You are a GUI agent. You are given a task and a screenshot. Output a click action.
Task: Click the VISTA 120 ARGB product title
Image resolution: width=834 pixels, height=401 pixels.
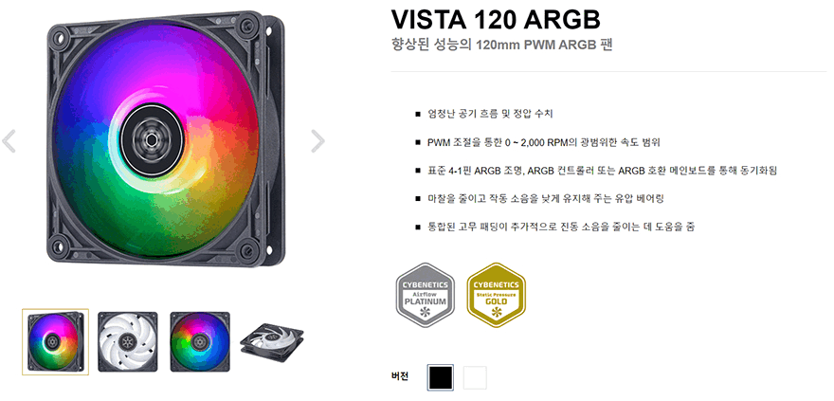[496, 20]
